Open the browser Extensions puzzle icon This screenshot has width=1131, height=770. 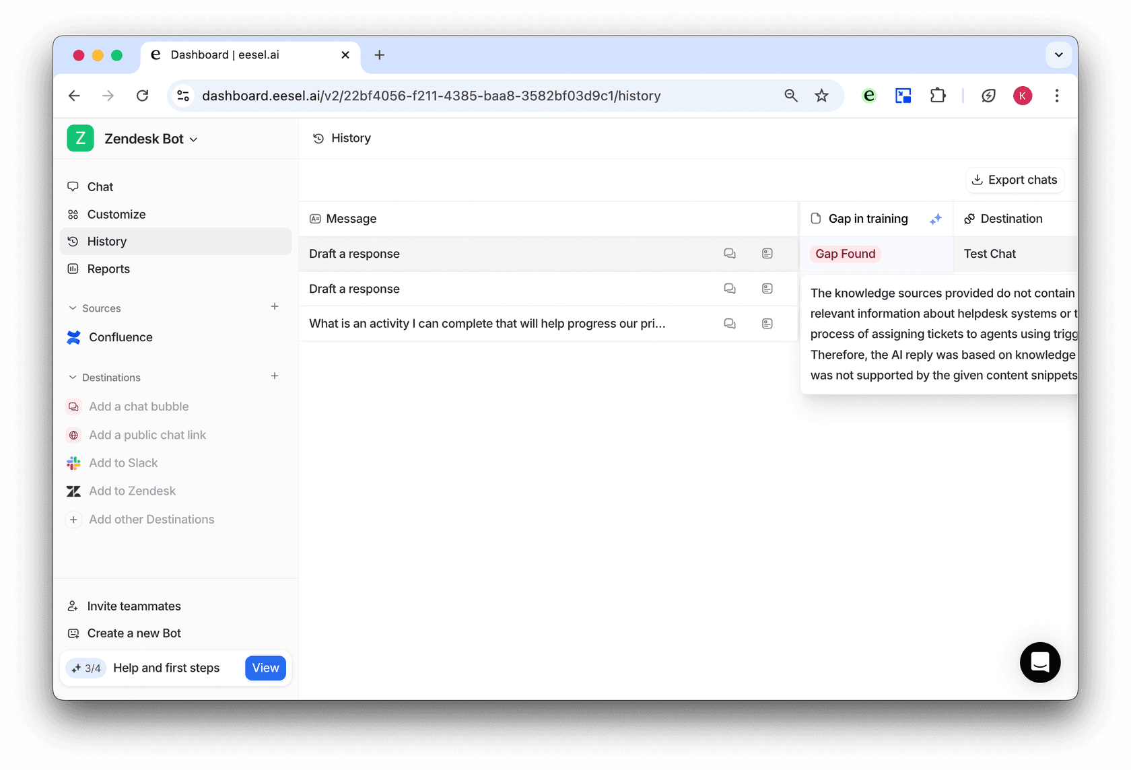pos(937,96)
